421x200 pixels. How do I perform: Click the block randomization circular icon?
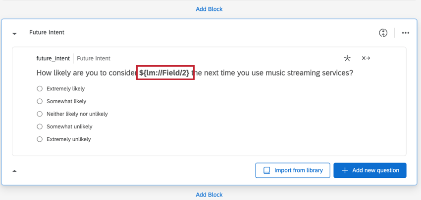click(x=382, y=33)
